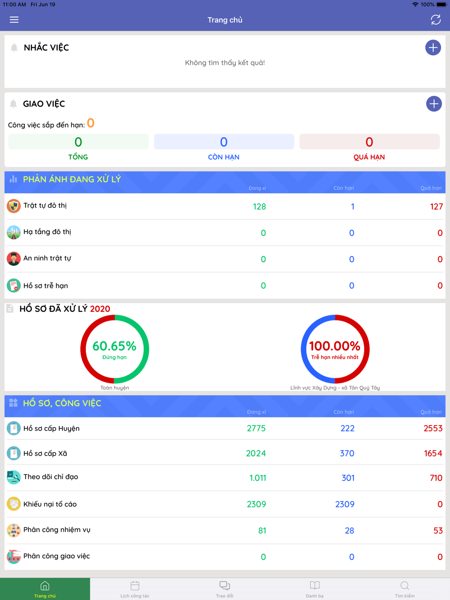Image resolution: width=450 pixels, height=600 pixels.
Task: Tap the An ninh trật tự officer icon
Action: click(x=13, y=259)
